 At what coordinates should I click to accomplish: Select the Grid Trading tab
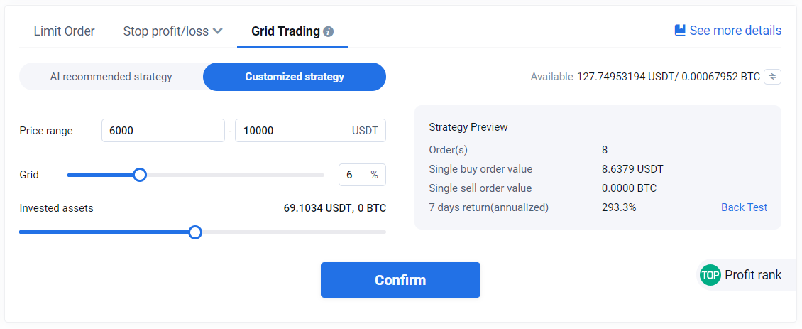coord(285,31)
